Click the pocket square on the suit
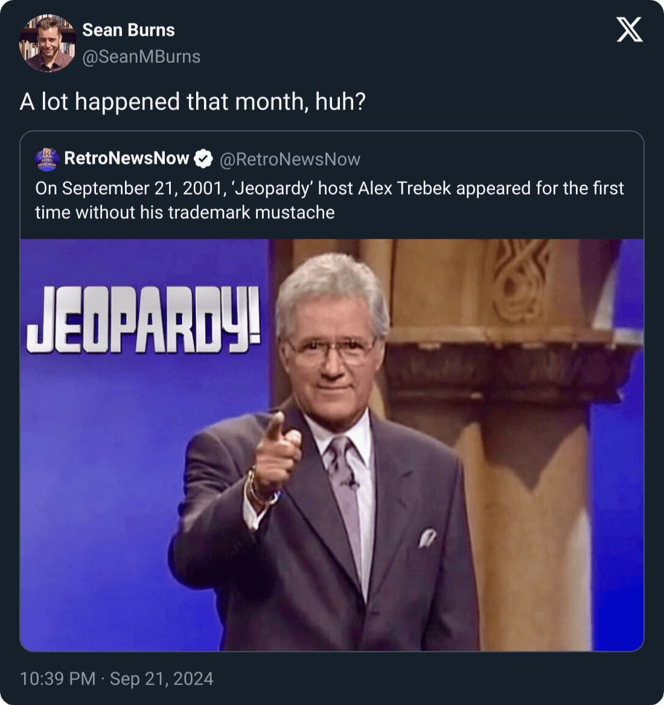The height and width of the screenshot is (705, 664). pos(427,536)
